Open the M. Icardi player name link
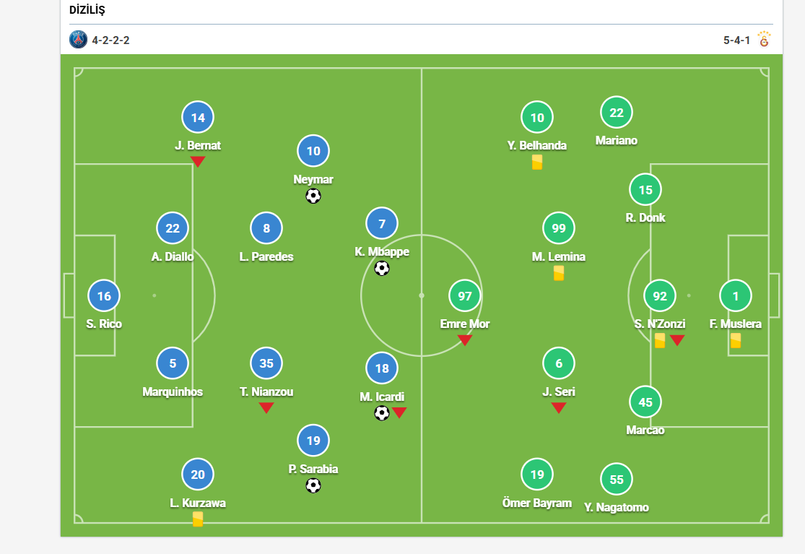Image resolution: width=805 pixels, height=554 pixels. tap(382, 397)
